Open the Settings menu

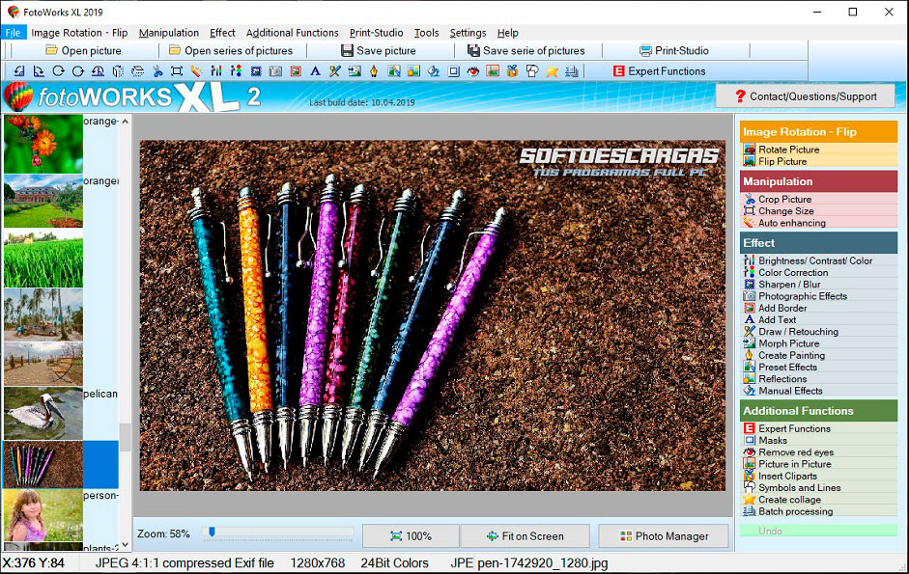pos(468,33)
